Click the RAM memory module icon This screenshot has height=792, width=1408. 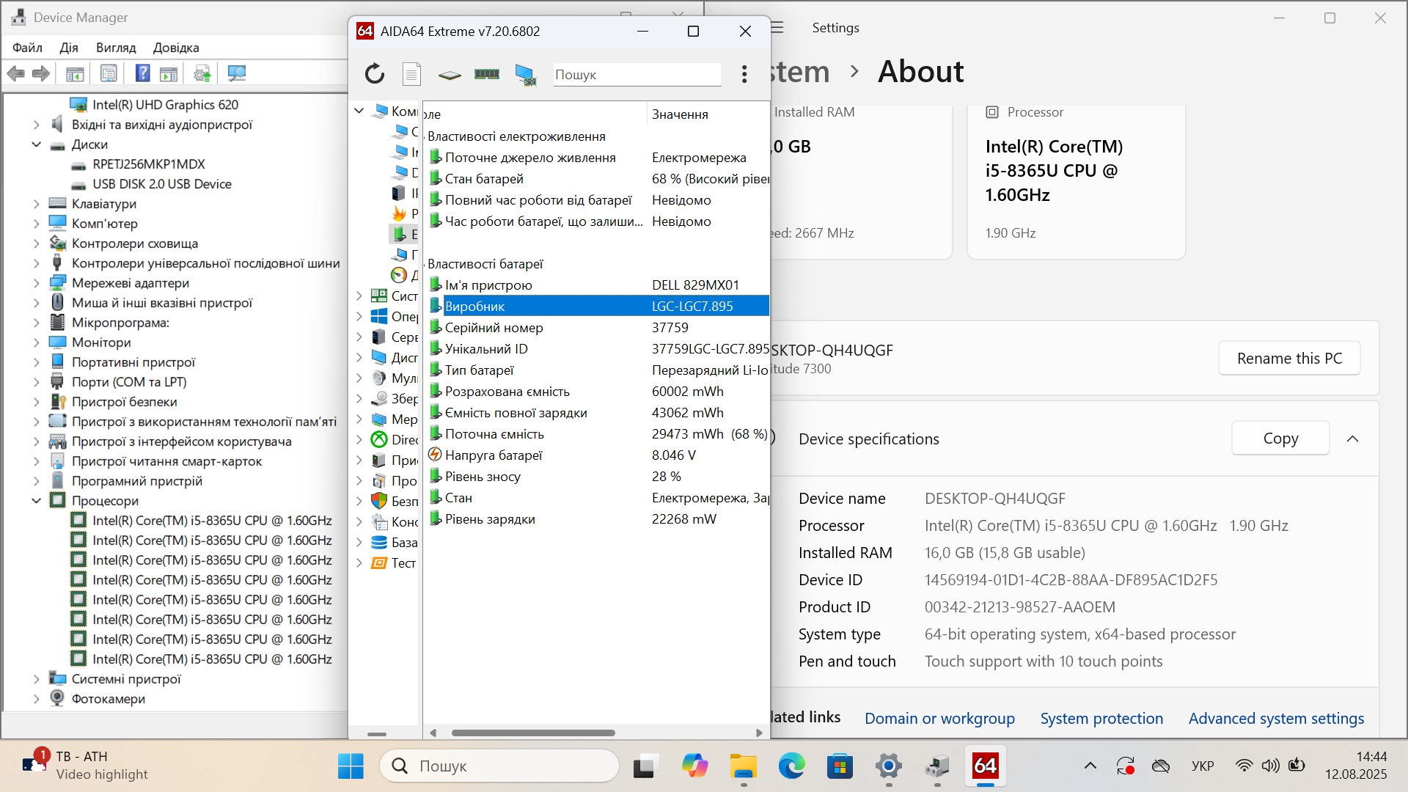(x=487, y=74)
